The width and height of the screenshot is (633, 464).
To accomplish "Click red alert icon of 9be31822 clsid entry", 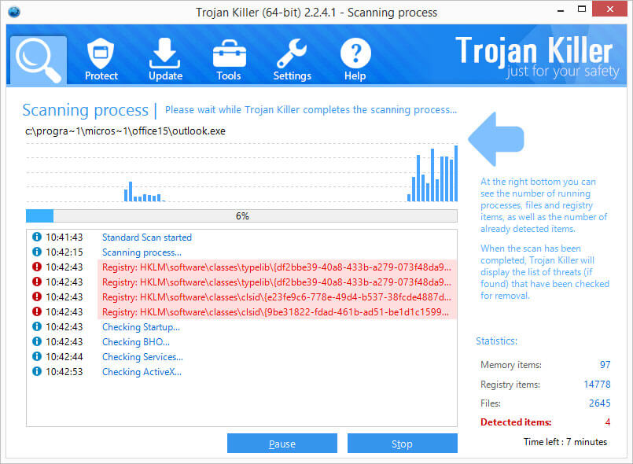I will click(37, 311).
